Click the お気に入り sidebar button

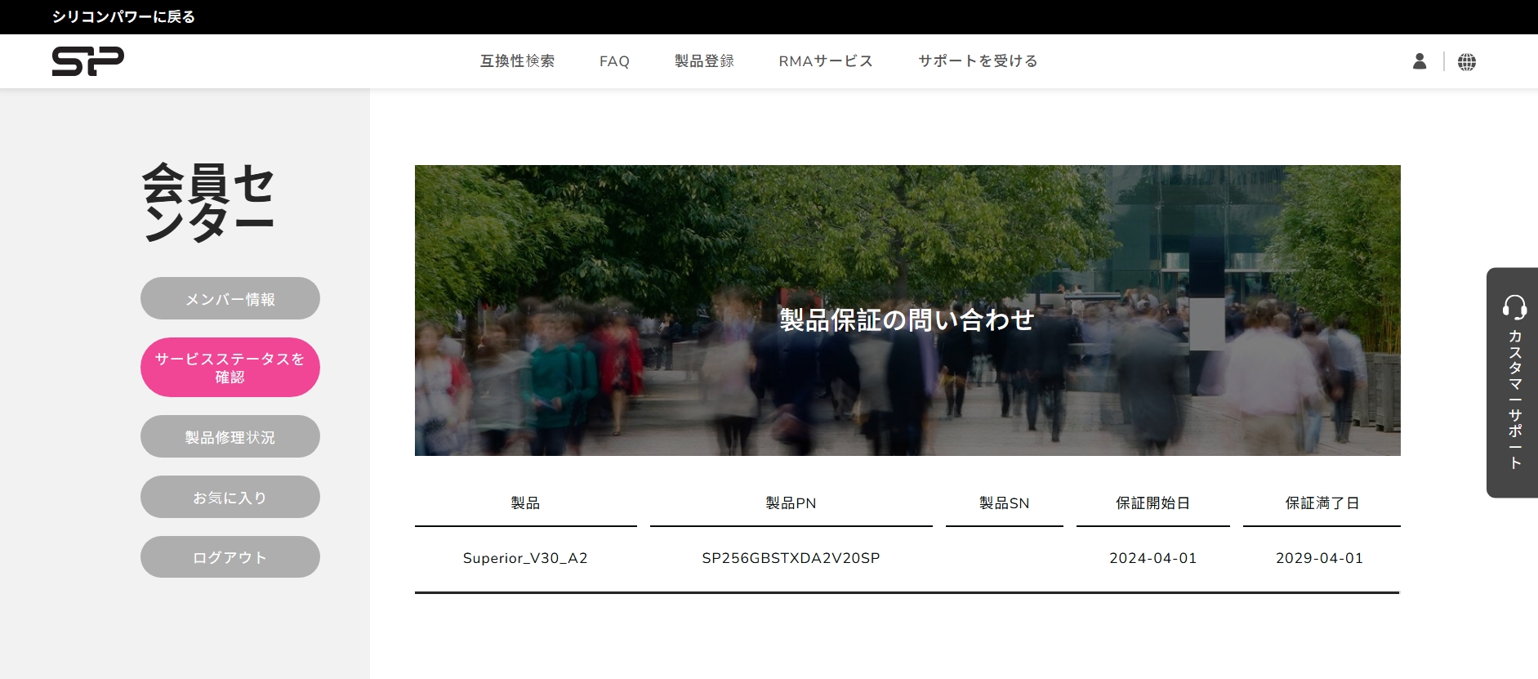tap(230, 498)
